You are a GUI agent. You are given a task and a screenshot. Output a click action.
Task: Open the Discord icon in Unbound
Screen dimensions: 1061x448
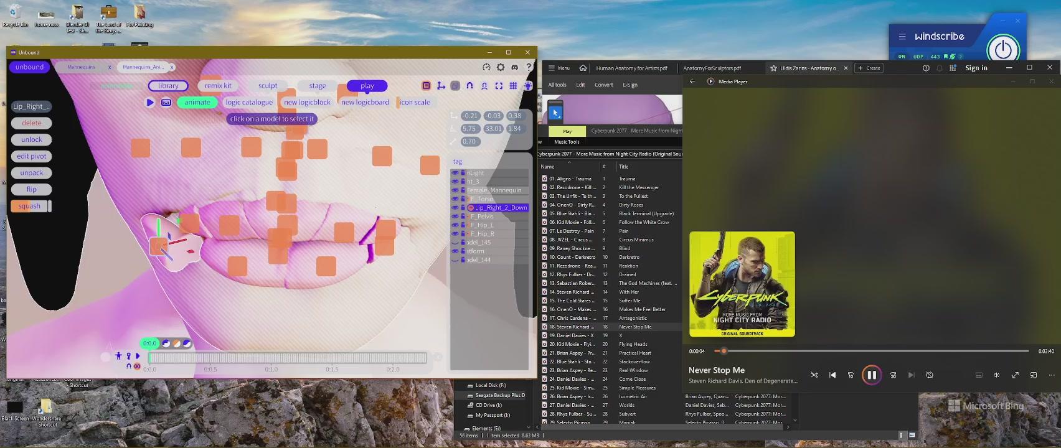[x=515, y=67]
